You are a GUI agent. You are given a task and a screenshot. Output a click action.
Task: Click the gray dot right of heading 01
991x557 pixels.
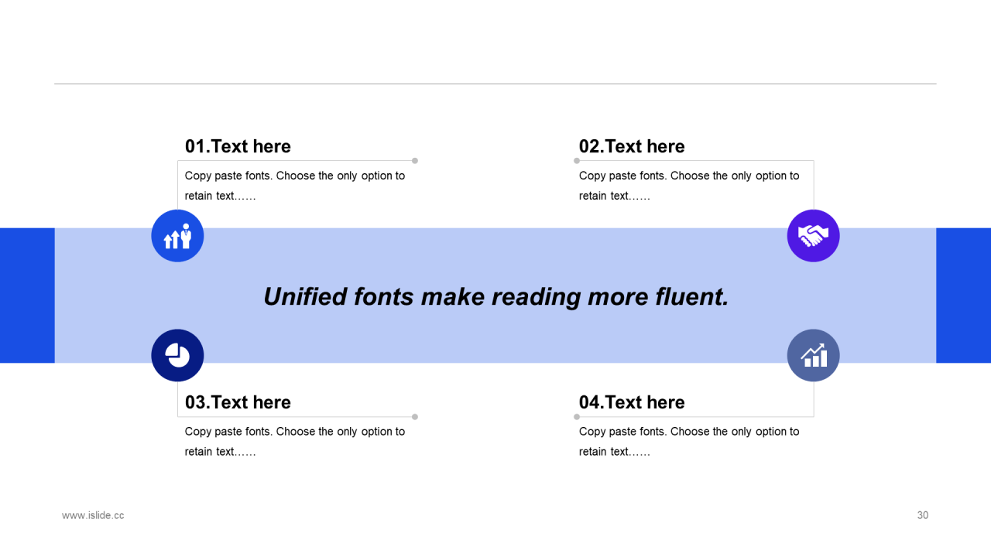tap(415, 161)
